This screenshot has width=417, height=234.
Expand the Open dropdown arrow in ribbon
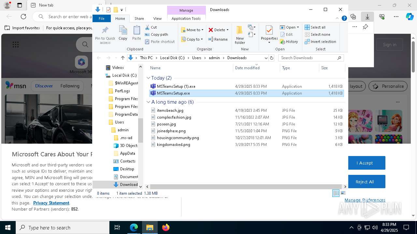298,27
